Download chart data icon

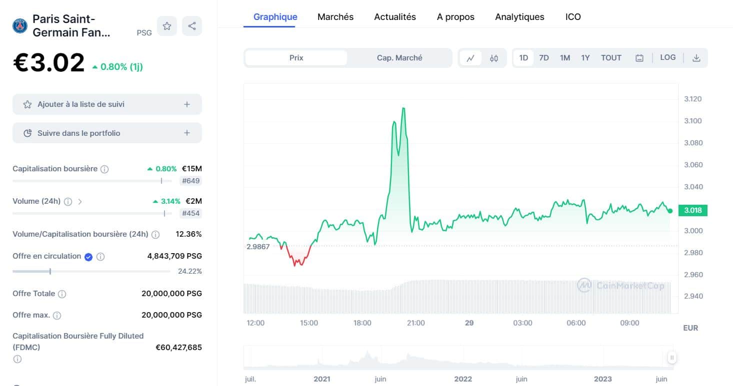pos(696,58)
